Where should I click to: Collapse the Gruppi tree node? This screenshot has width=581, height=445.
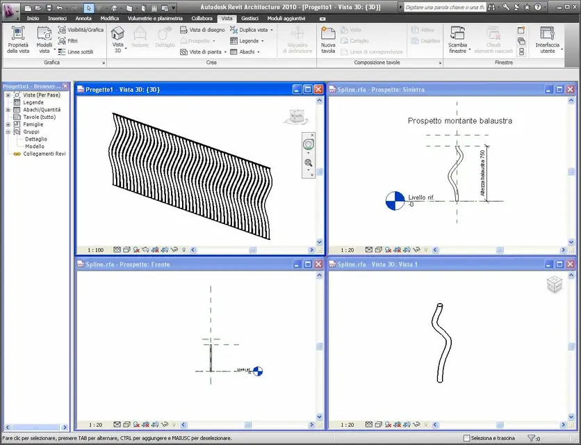[x=8, y=131]
